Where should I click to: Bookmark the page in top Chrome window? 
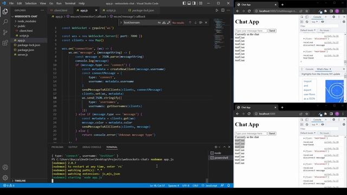pyautogui.click(x=306, y=11)
